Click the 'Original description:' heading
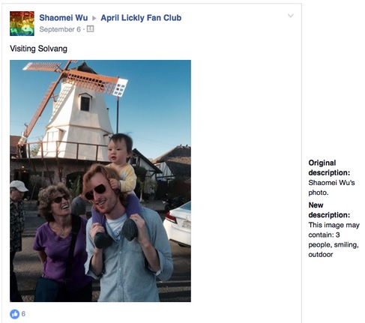The image size is (365, 323). [x=329, y=168]
